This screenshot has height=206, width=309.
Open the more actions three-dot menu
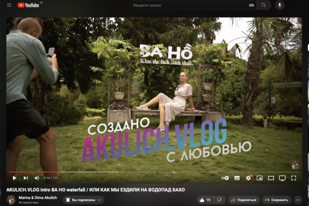(x=298, y=200)
